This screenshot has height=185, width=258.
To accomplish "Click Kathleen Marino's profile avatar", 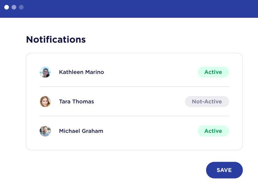I will (45, 72).
